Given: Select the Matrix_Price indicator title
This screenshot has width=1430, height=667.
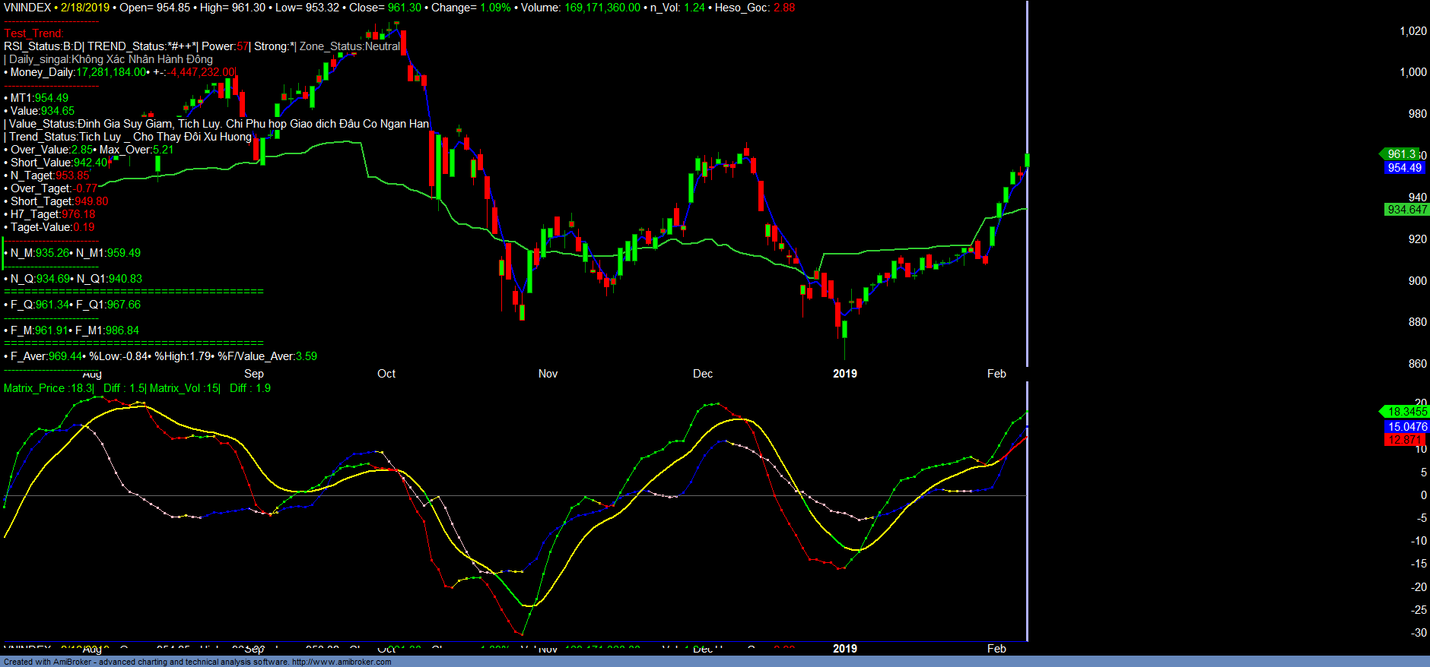Looking at the screenshot, I should coord(48,388).
